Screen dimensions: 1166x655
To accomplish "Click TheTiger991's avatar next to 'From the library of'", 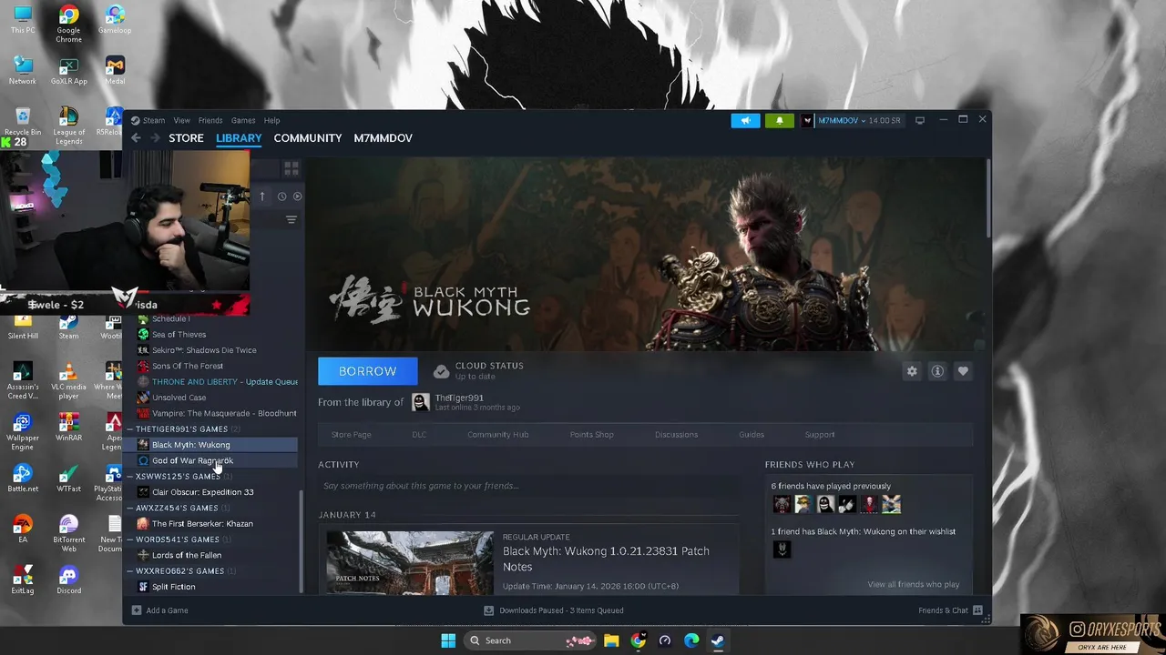I will point(420,402).
